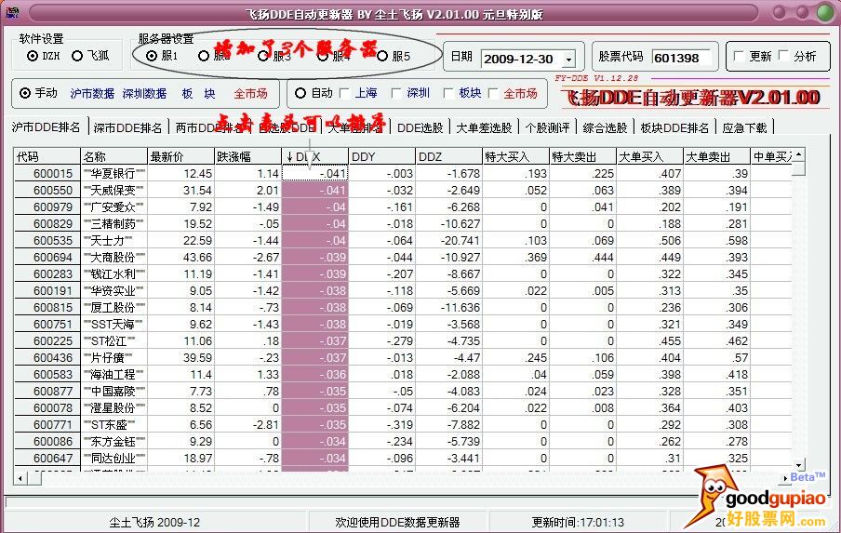The height and width of the screenshot is (533, 841).
Task: Switch to the 深市DDE排名 tab
Action: (x=127, y=127)
